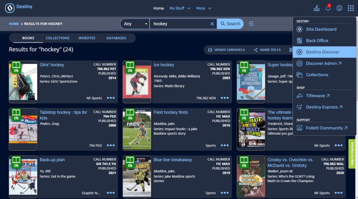Open the notifications bell icon
Image resolution: width=358 pixels, height=199 pixels.
coord(328,8)
